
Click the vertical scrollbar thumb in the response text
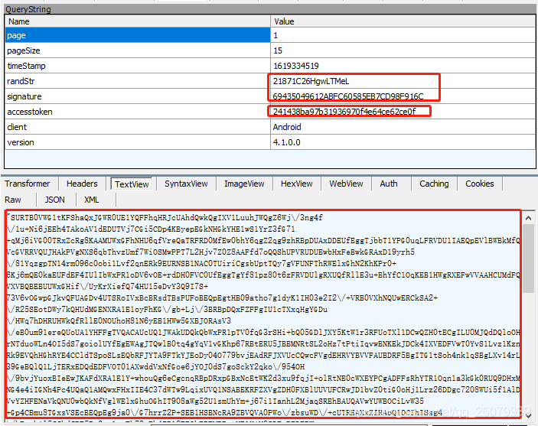(528, 259)
